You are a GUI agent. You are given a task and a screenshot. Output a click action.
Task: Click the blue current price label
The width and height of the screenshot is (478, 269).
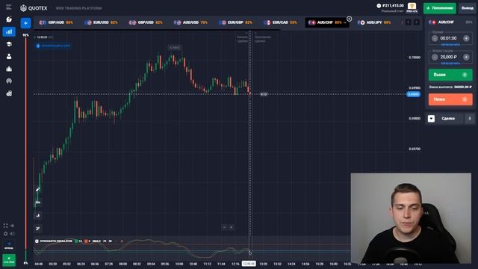tap(413, 94)
